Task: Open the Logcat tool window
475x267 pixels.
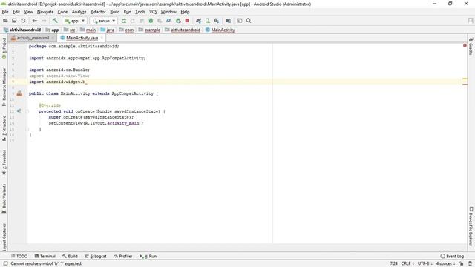Action: tap(96, 256)
